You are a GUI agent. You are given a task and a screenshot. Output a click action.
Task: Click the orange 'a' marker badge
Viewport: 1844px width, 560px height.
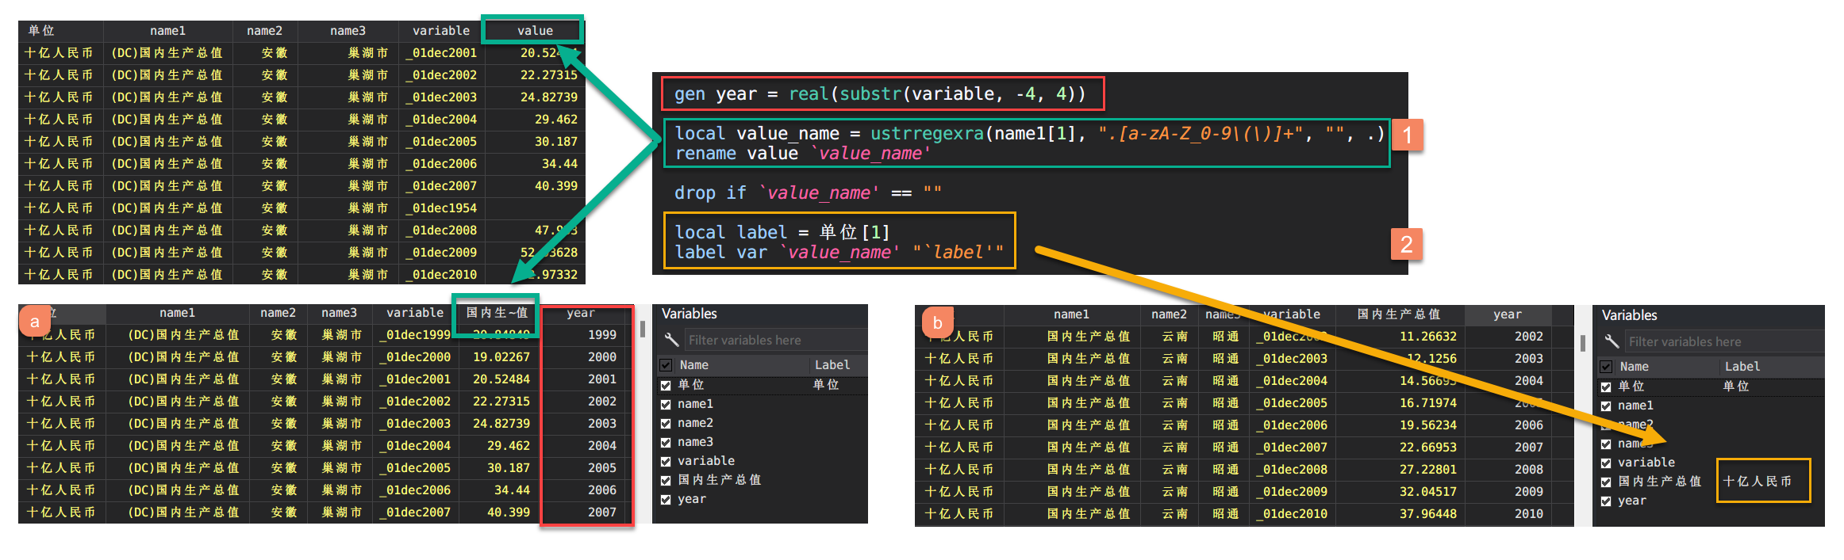tap(35, 322)
